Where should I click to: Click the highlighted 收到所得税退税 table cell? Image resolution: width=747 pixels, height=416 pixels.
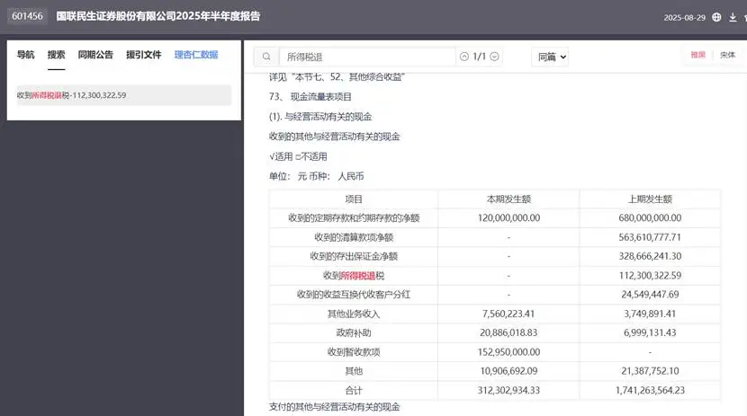click(x=354, y=276)
